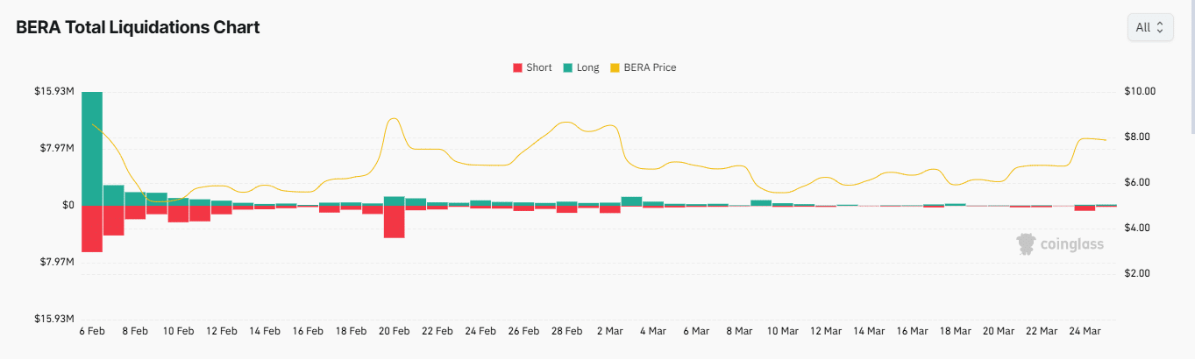Screen dimensions: 1195x359
Task: Open the "All" time range dropdown
Action: [1149, 27]
